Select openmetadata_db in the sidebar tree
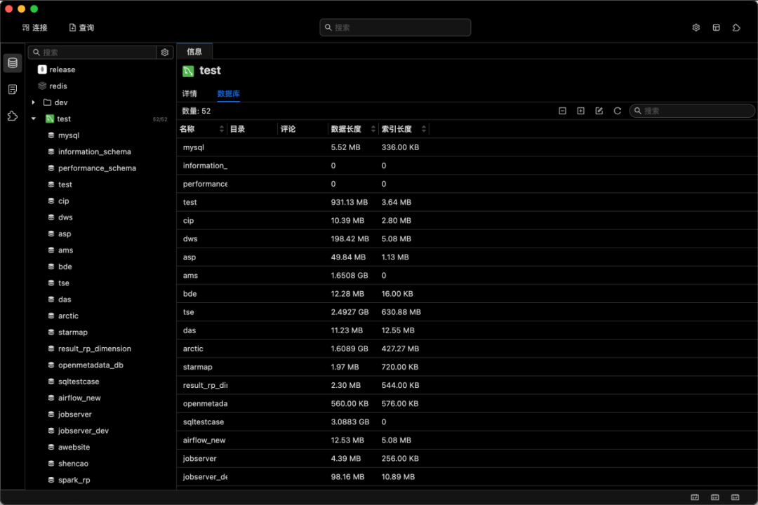Screen dimensions: 758x505 [91, 365]
